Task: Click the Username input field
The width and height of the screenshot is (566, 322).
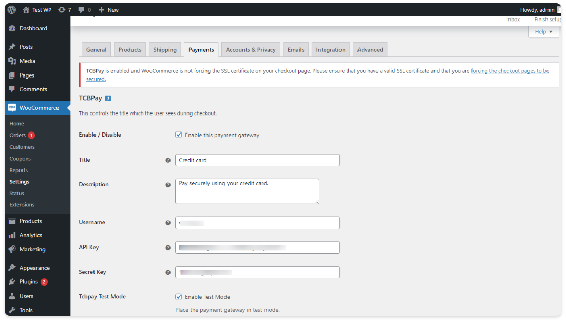Action: (257, 223)
